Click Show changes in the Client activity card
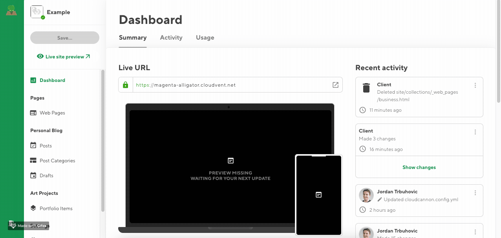501x238 pixels. tap(419, 167)
